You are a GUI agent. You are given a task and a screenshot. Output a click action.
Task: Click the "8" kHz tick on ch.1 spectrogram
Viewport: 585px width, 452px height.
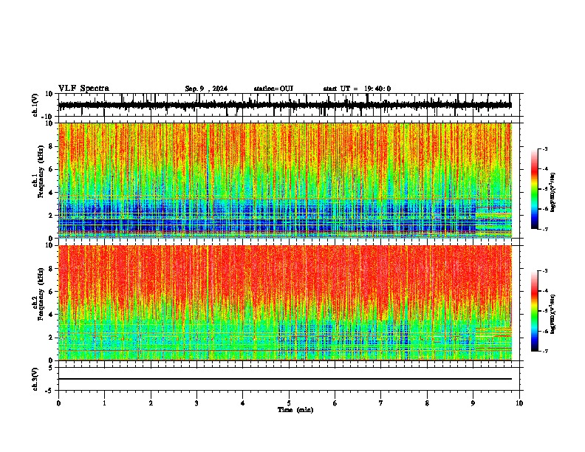51,146
